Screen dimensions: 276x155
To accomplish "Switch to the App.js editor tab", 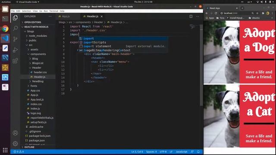I will tap(66, 16).
